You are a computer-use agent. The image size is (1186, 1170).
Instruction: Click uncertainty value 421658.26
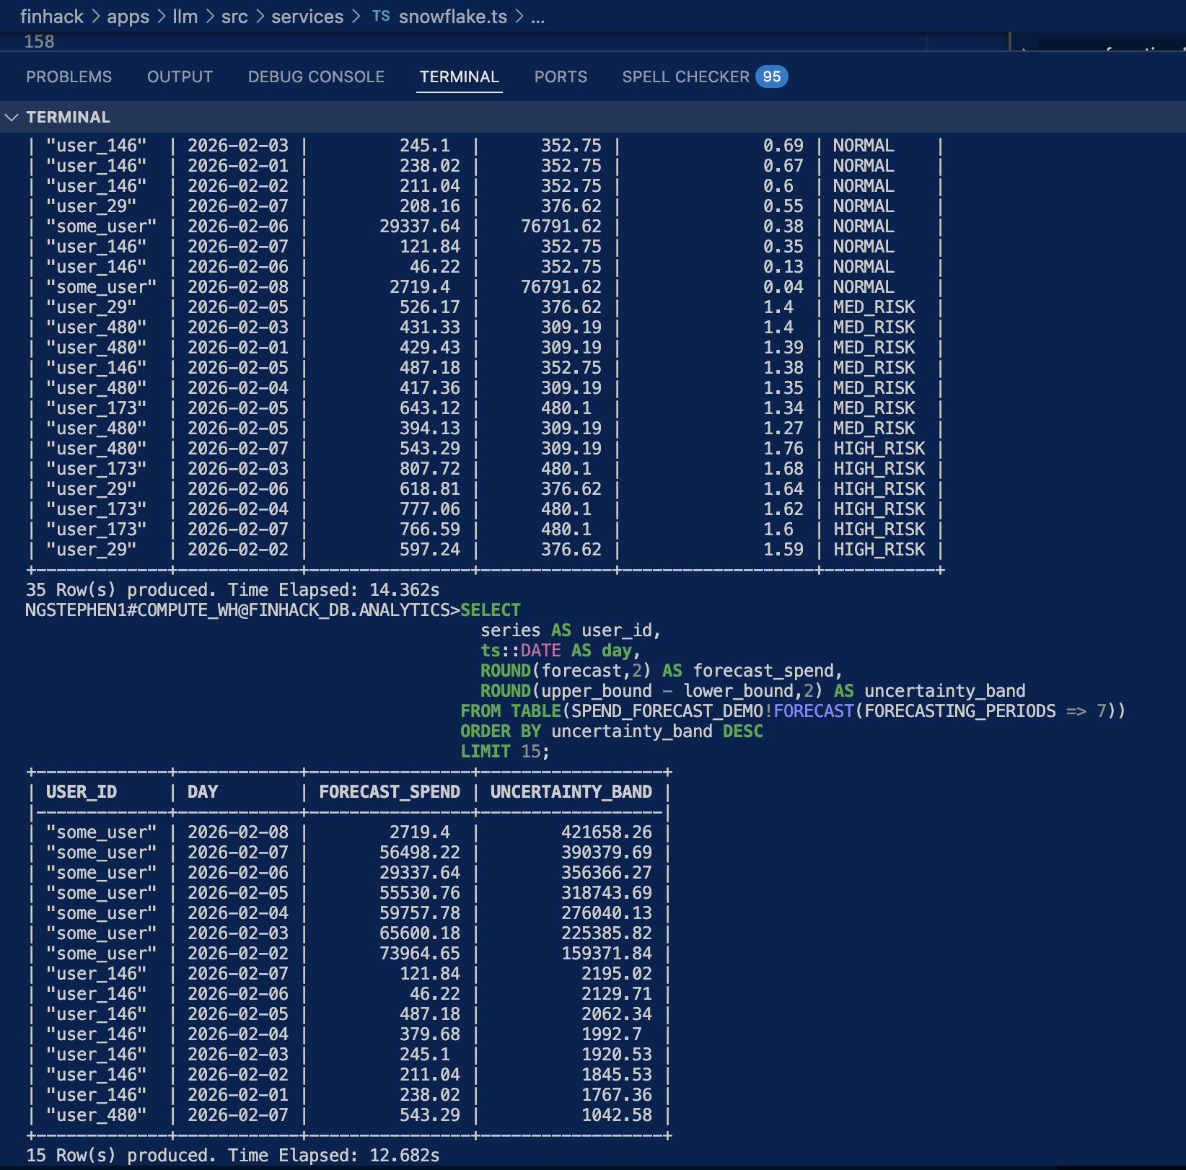[x=607, y=832]
